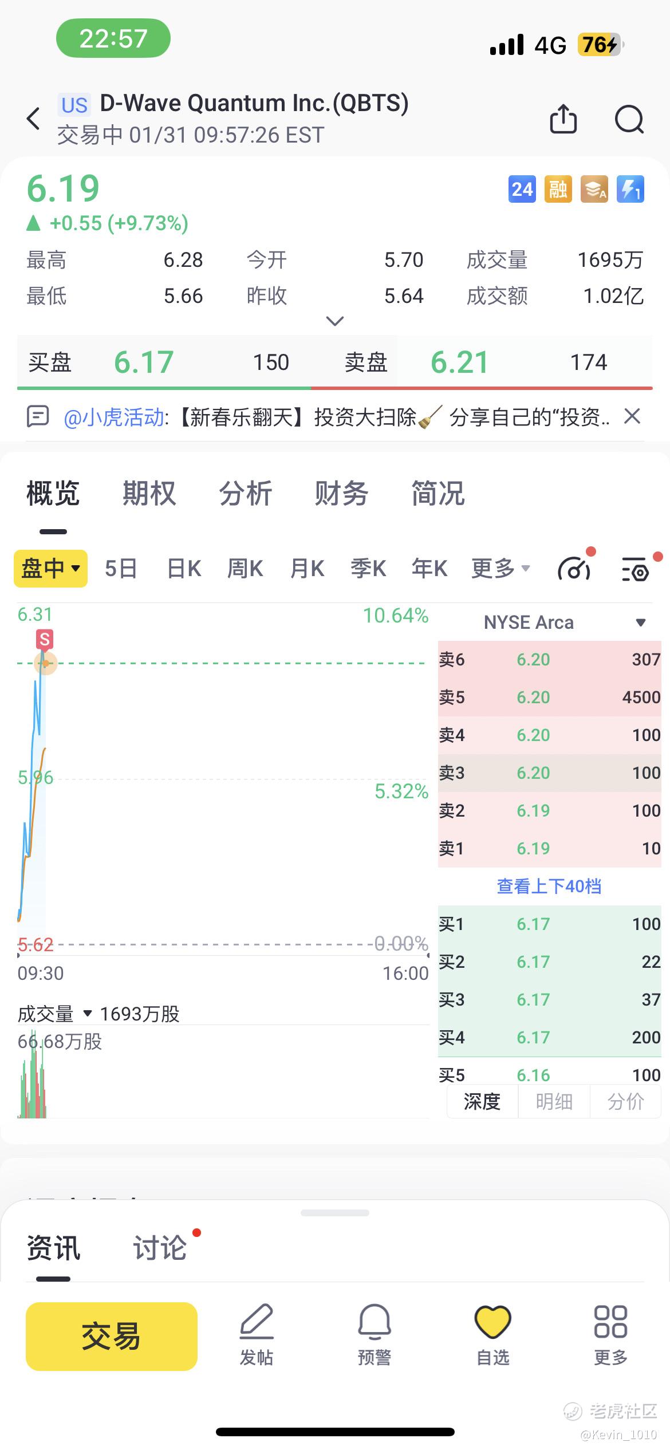
Task: Tap the stacked layers A badge
Action: pos(594,189)
